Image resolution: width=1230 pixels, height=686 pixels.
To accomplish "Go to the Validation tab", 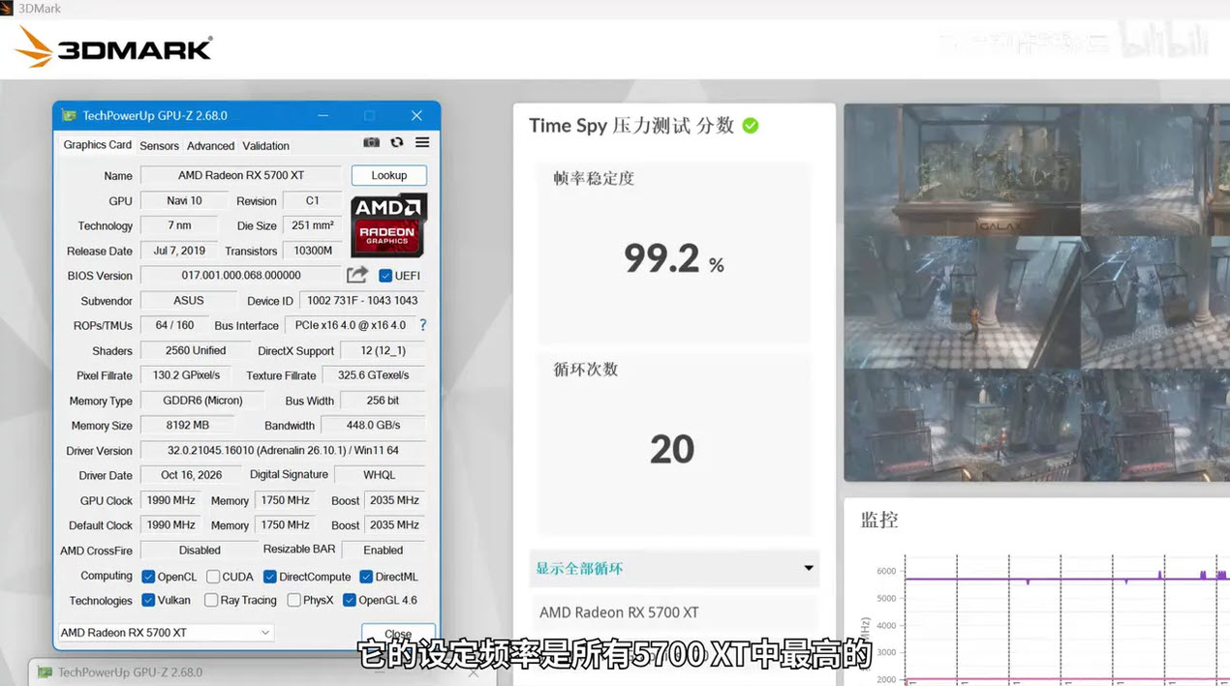I will point(265,146).
